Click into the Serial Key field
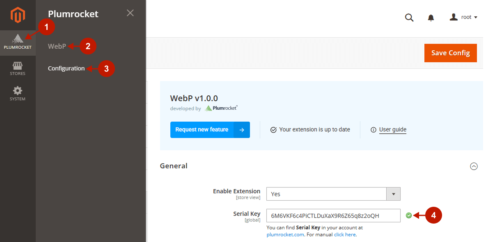This screenshot has width=495, height=242. point(333,216)
